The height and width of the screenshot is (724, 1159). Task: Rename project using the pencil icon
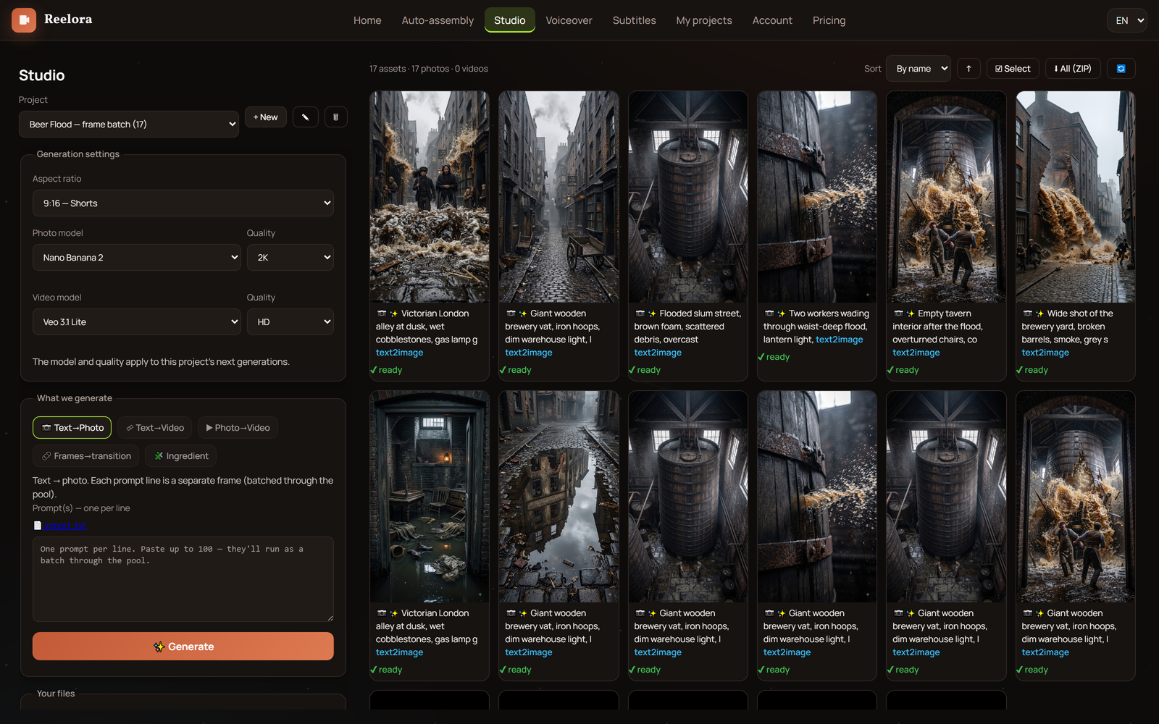tap(306, 117)
